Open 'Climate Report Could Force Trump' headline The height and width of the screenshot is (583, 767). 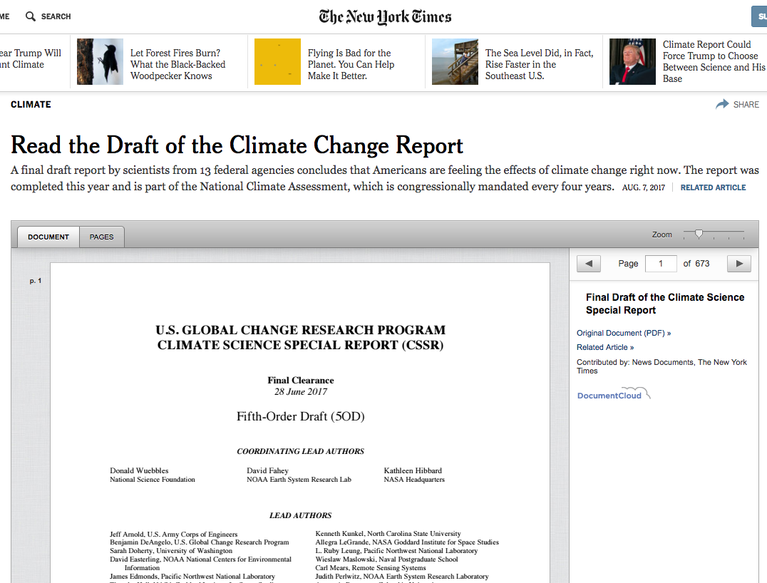pos(714,61)
